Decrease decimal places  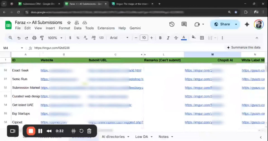[85, 38]
